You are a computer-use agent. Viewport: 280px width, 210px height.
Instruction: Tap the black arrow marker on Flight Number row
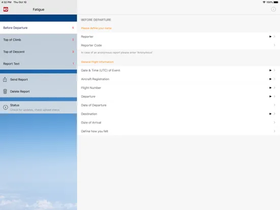(270, 88)
